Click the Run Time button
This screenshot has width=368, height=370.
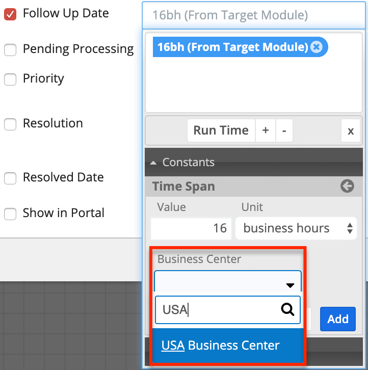(x=221, y=130)
